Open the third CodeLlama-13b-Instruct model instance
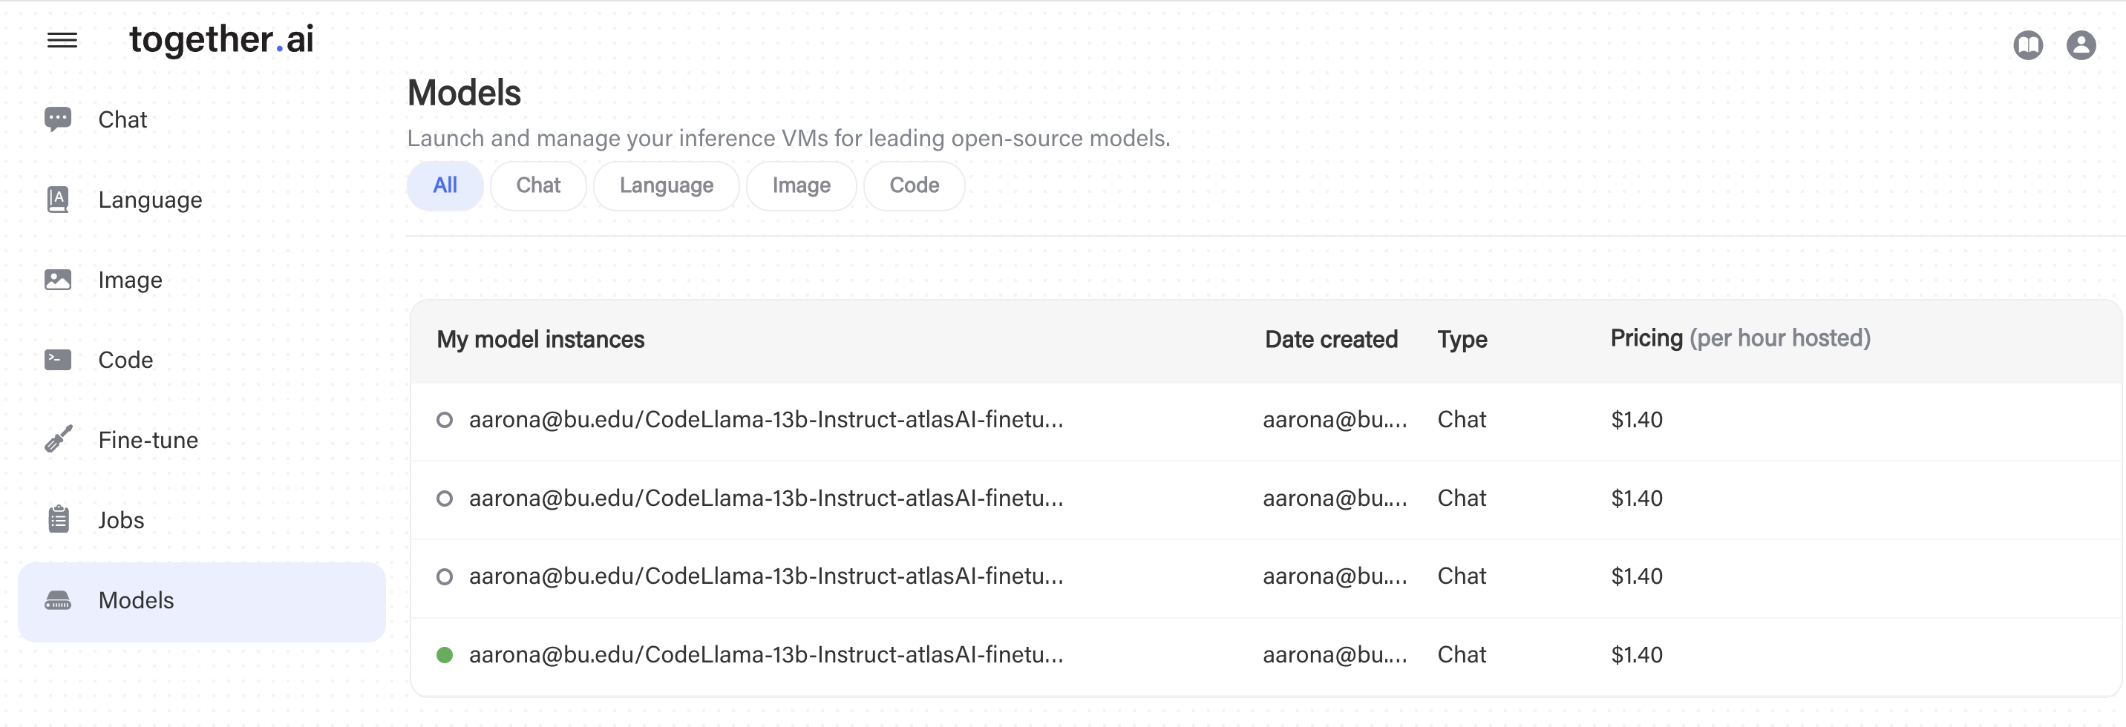The image size is (2126, 727). [x=765, y=576]
